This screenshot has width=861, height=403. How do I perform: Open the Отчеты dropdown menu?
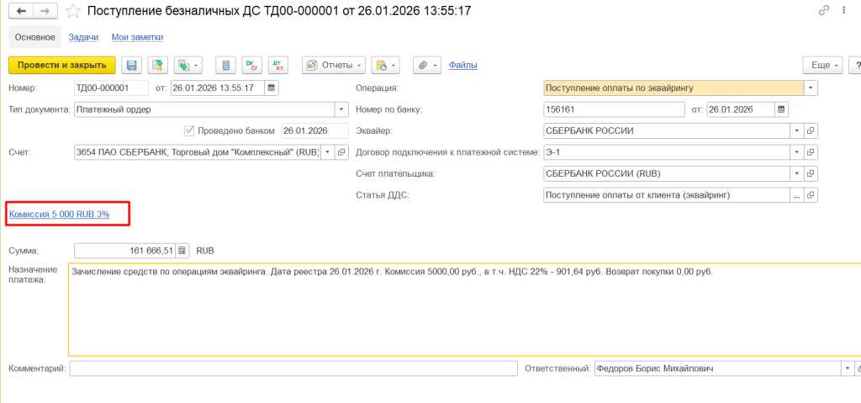(334, 65)
